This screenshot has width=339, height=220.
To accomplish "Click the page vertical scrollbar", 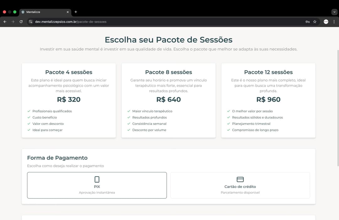I will (x=338, y=107).
